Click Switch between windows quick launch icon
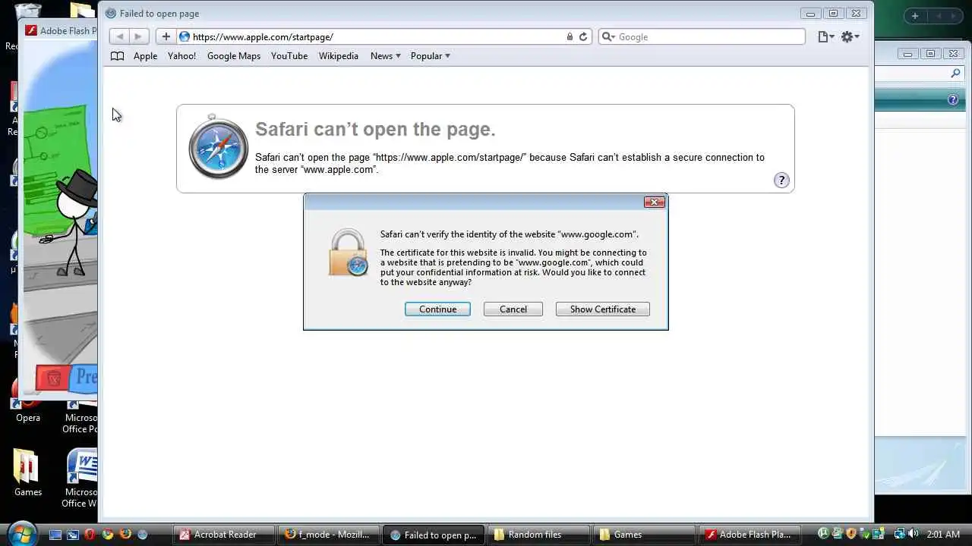 pos(72,535)
